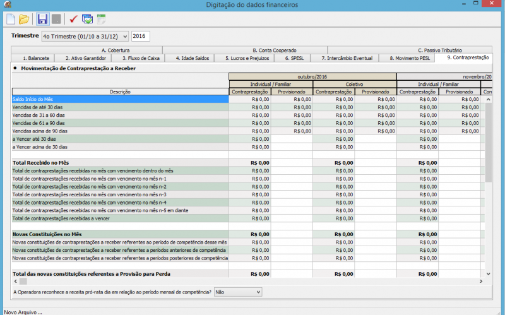Switch to the A. Cobertura tab
505x315 pixels.
(x=87, y=51)
